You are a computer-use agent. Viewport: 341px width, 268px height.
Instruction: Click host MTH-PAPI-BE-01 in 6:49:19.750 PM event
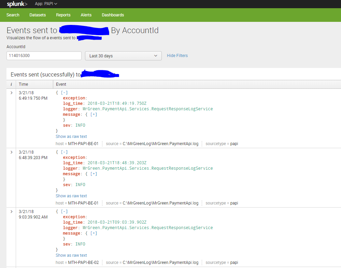[83, 144]
